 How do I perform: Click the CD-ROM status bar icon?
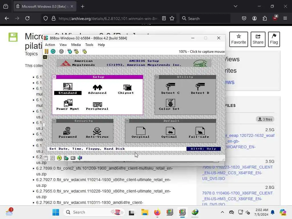click(59, 158)
